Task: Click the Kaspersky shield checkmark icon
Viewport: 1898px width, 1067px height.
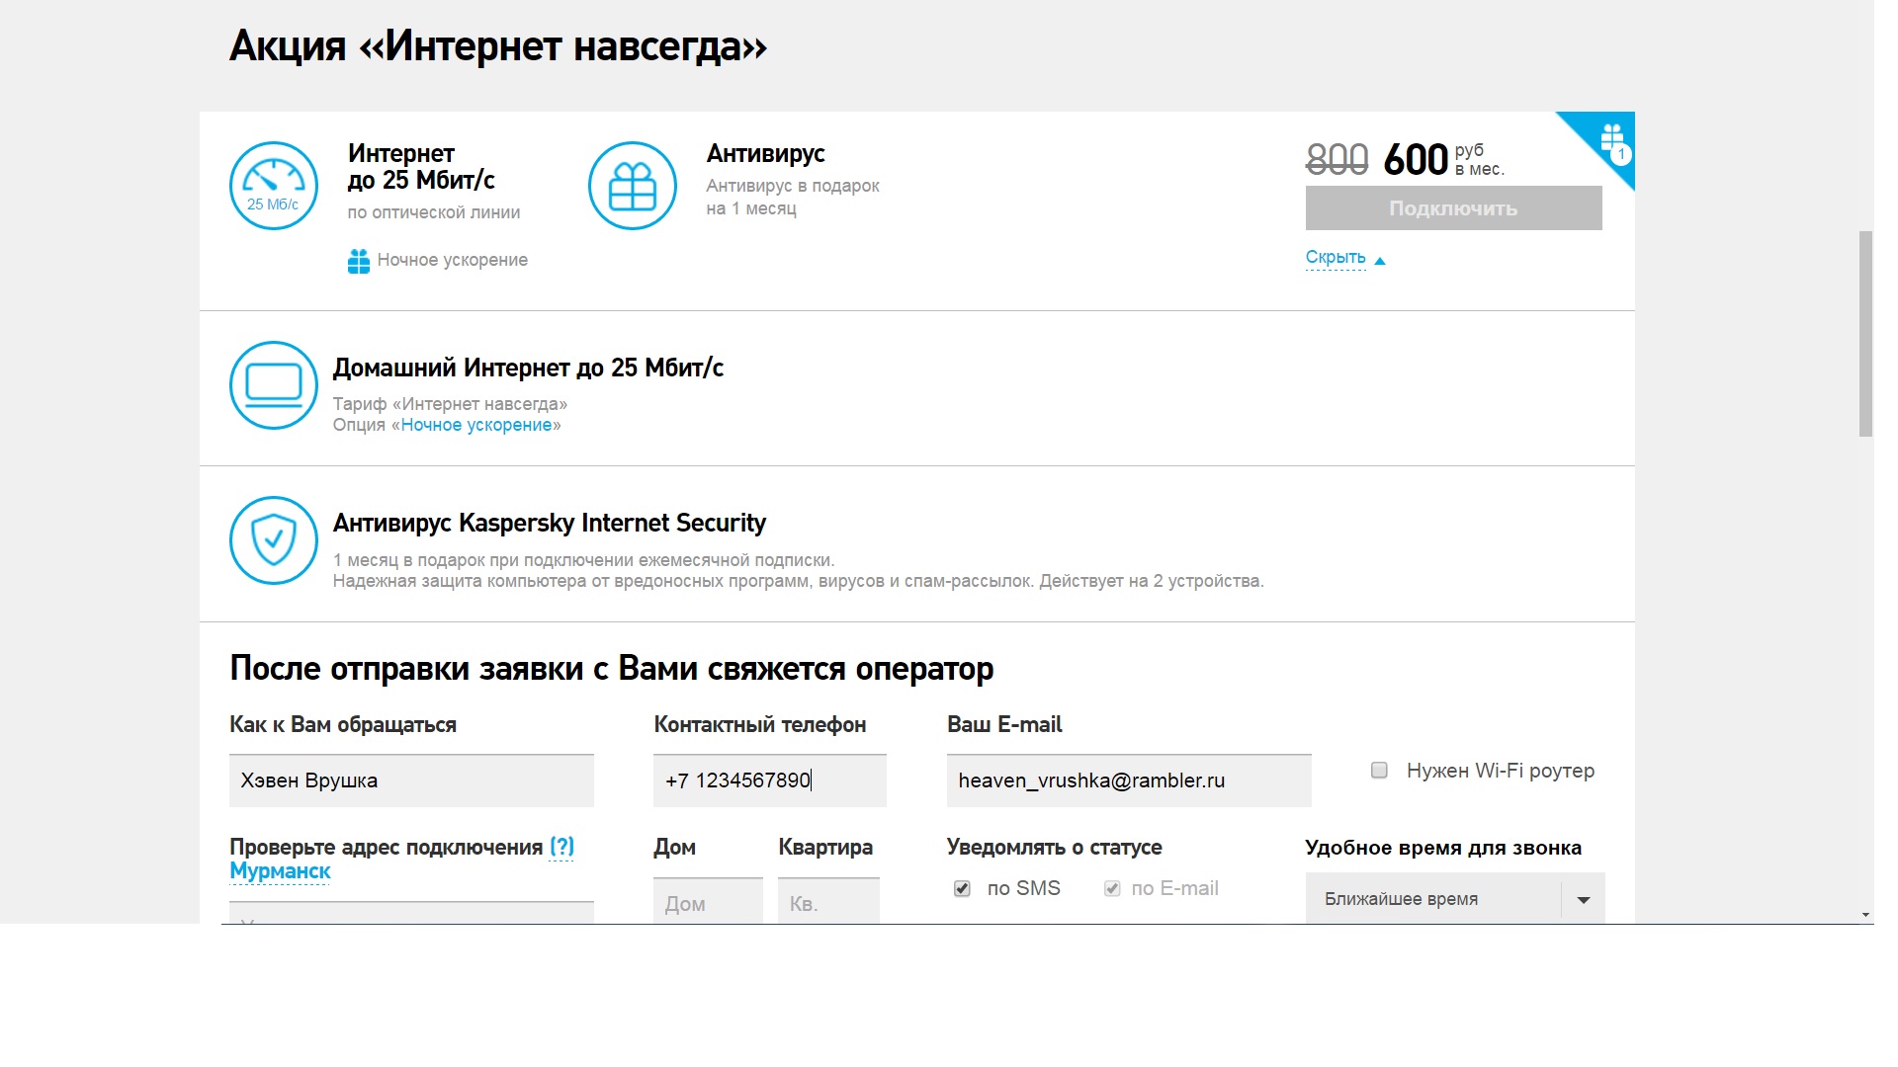Action: coord(274,540)
